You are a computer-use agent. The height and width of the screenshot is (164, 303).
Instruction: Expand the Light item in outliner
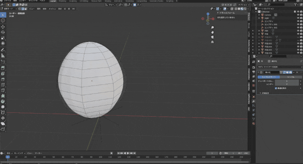(259, 18)
